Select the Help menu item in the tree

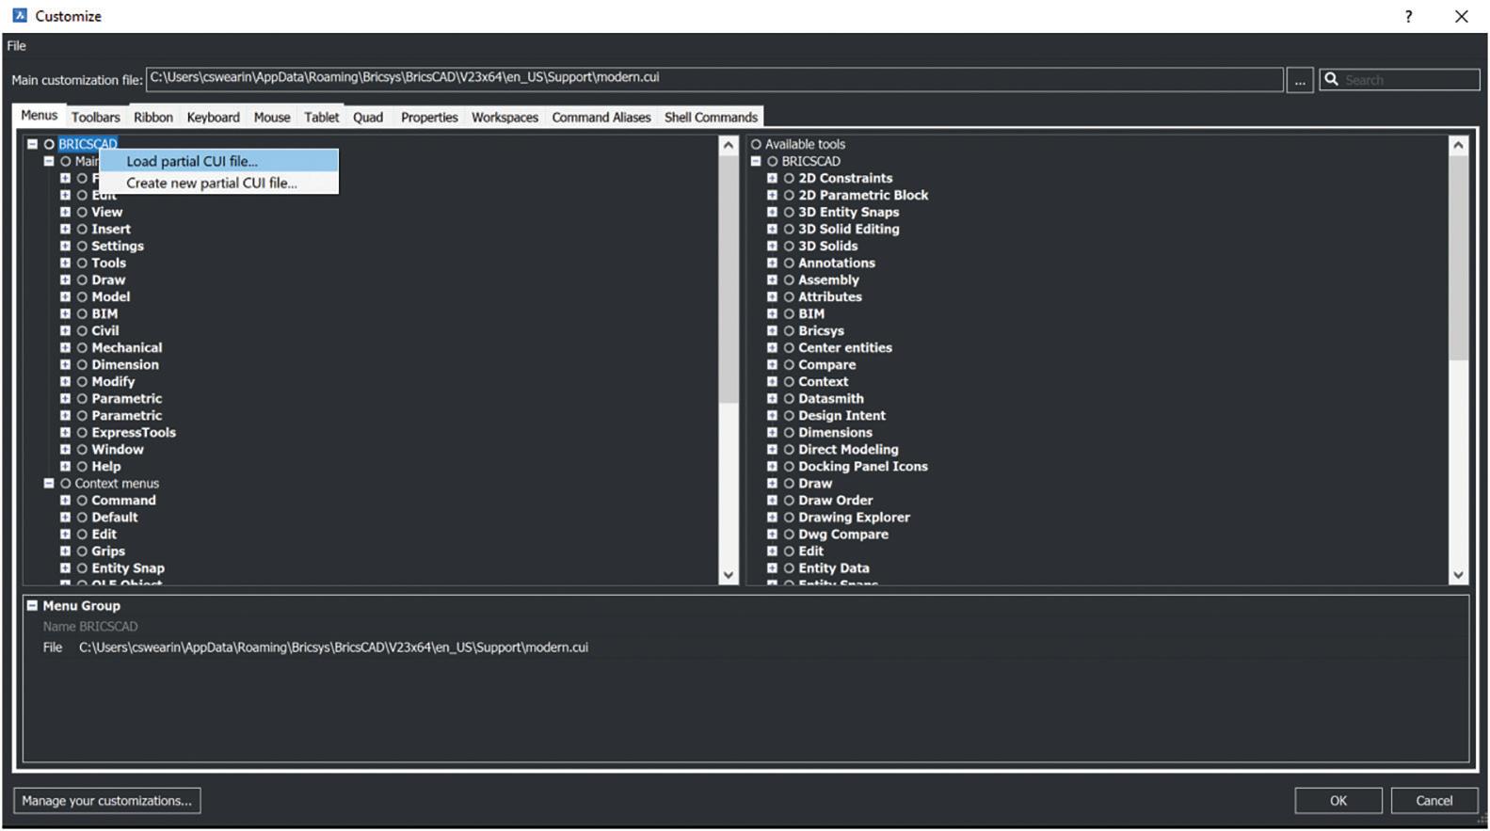pos(106,466)
